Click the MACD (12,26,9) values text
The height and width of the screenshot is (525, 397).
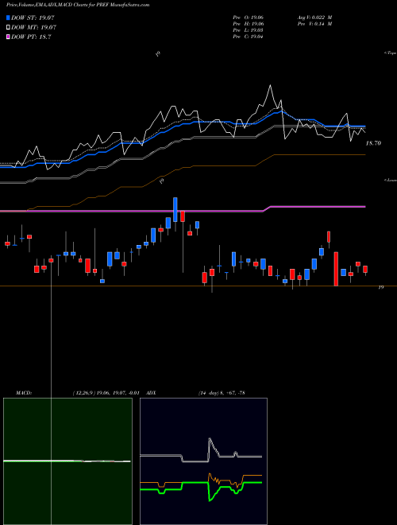point(106,393)
